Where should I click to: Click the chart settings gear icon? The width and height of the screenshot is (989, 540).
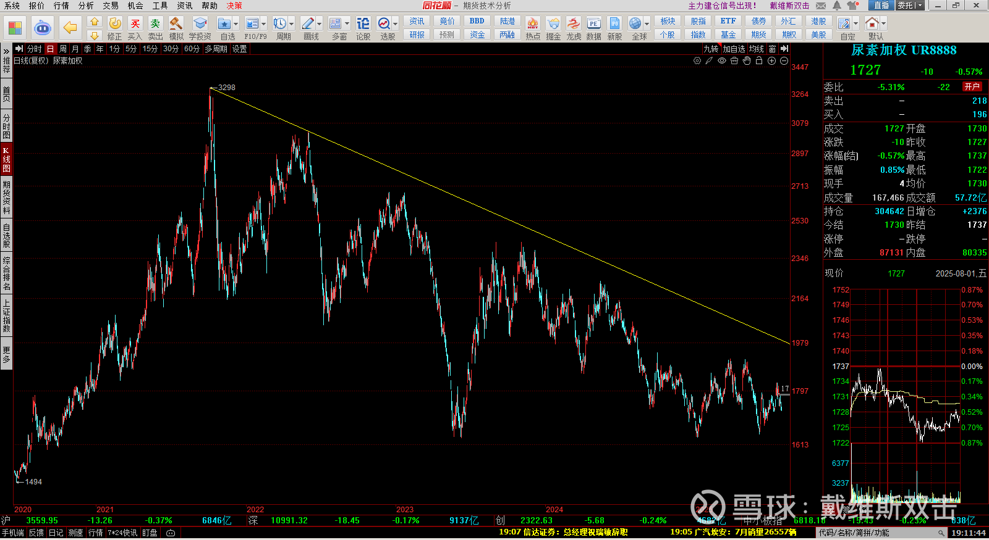point(697,60)
